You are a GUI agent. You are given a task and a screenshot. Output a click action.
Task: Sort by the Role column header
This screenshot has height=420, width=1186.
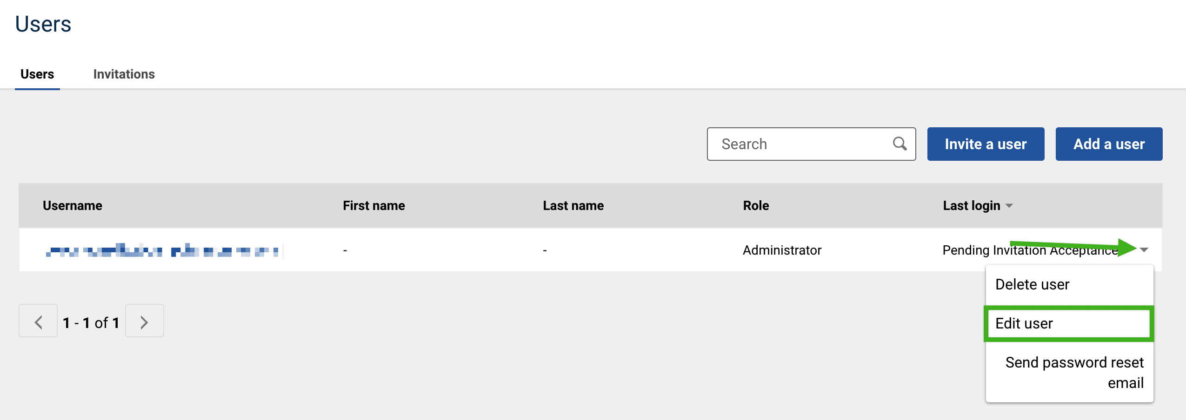click(755, 206)
